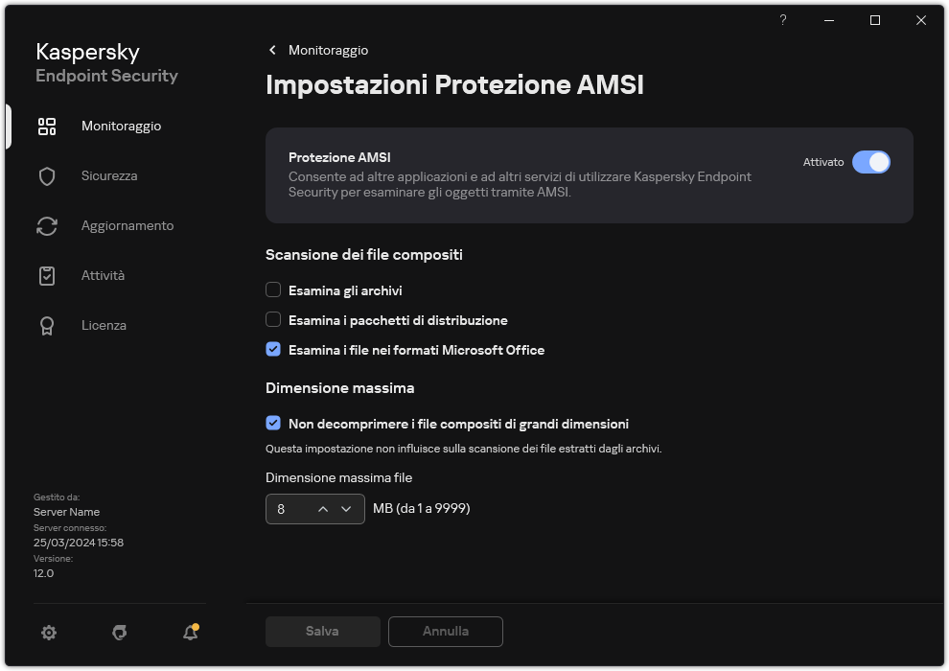The image size is (949, 671).
Task: Enable 'Esamina gli archivi'
Action: pyautogui.click(x=273, y=289)
